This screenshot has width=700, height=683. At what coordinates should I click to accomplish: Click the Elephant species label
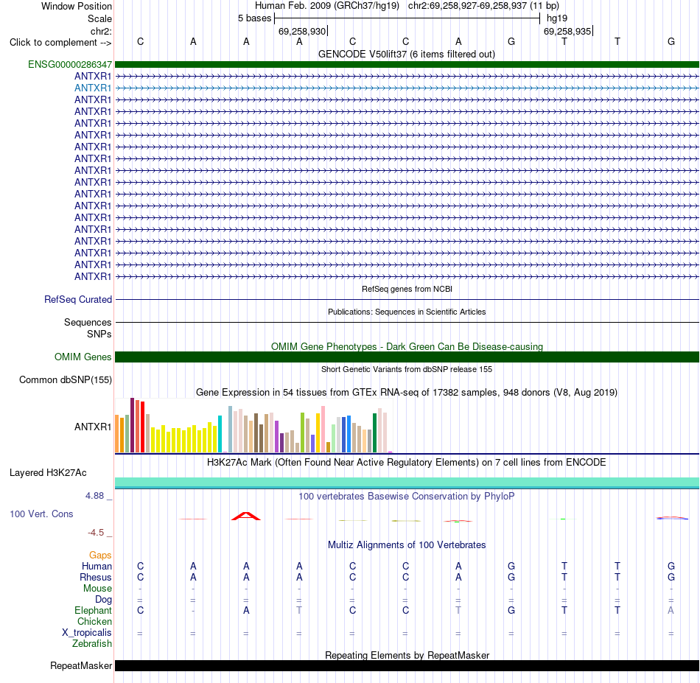pyautogui.click(x=93, y=610)
